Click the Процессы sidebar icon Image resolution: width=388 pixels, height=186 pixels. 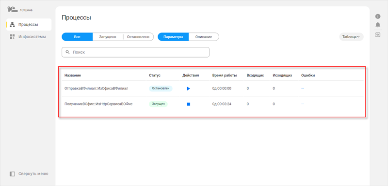[12, 25]
